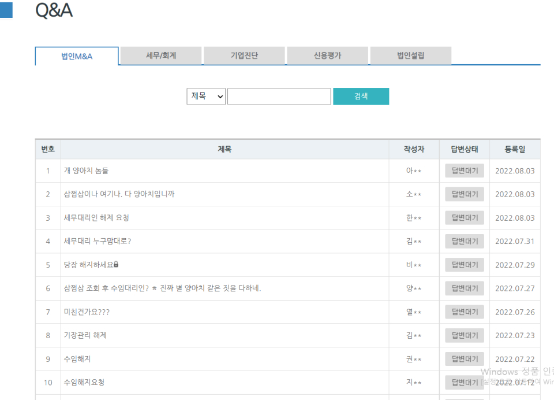Open the post 세무대리인 해제 요청

[x=96, y=218]
